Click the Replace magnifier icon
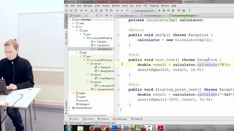The height and width of the screenshot is (131, 234). 111,11
